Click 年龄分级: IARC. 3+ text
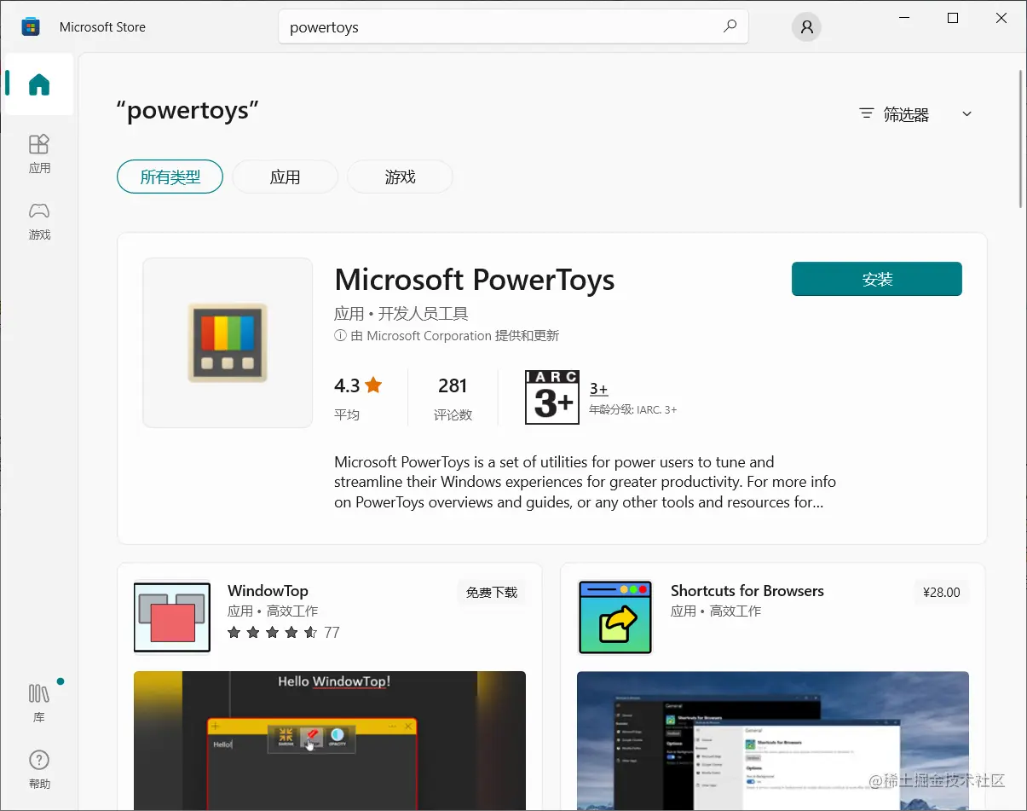This screenshot has width=1027, height=811. tap(633, 409)
